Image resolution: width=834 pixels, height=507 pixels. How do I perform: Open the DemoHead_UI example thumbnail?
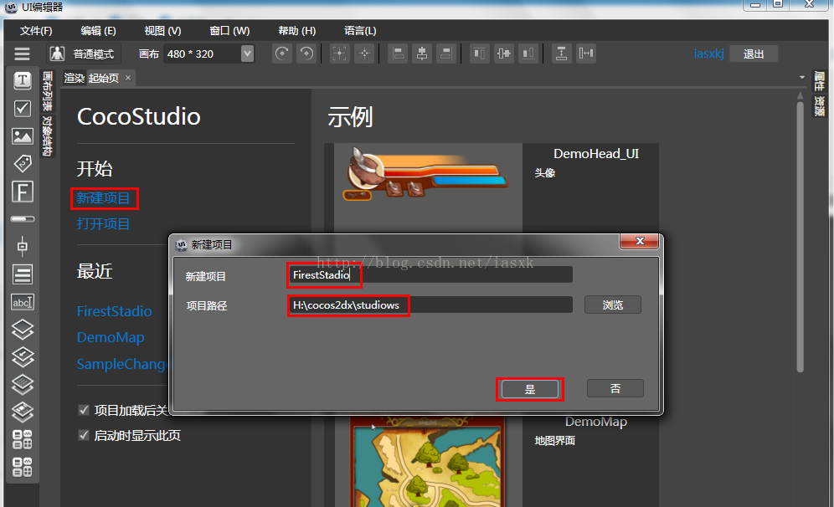coord(428,187)
